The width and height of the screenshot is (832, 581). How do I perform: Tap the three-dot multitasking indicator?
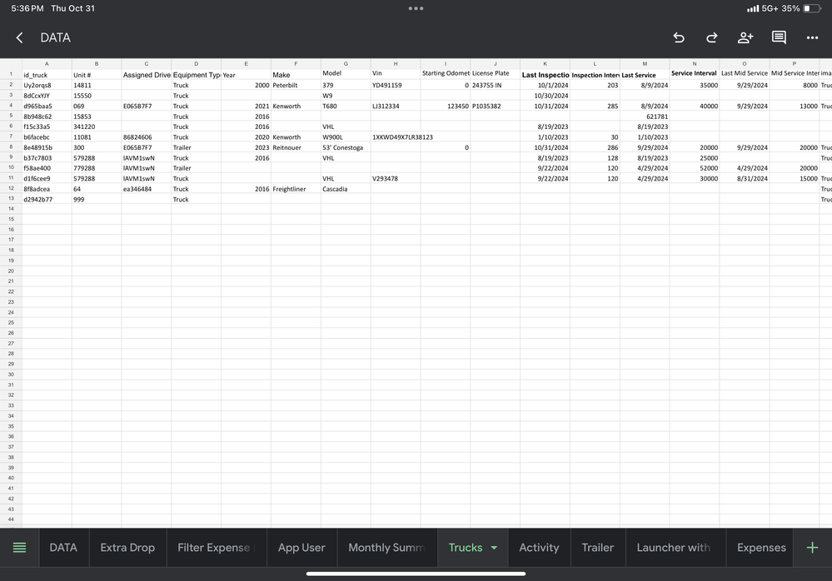click(x=416, y=8)
